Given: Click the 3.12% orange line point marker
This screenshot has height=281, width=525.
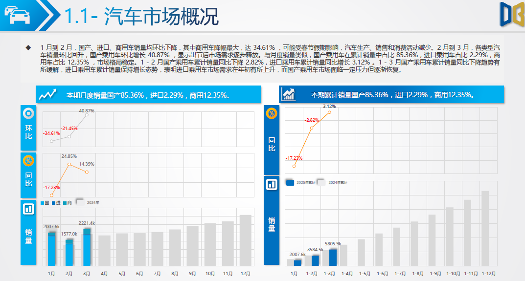Looking at the screenshot, I should 329,112.
